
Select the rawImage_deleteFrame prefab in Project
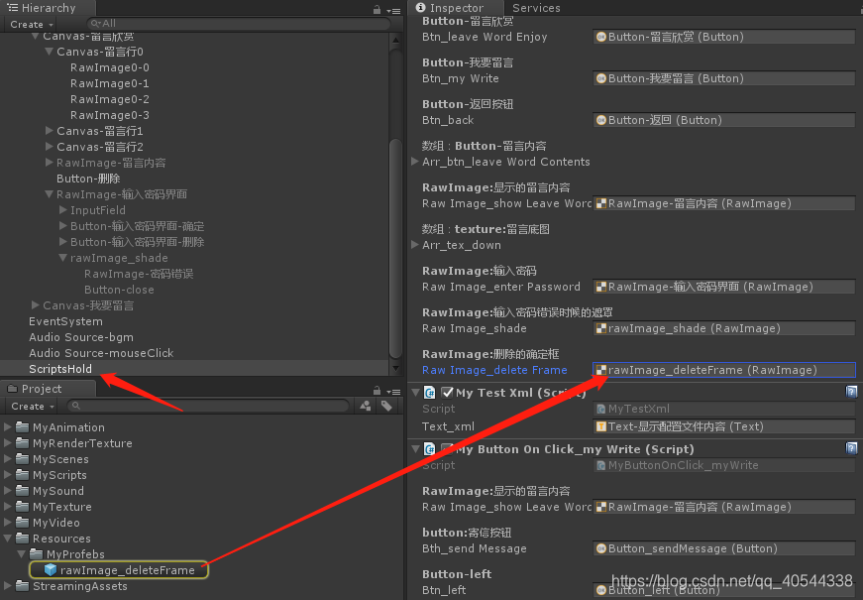(x=119, y=569)
